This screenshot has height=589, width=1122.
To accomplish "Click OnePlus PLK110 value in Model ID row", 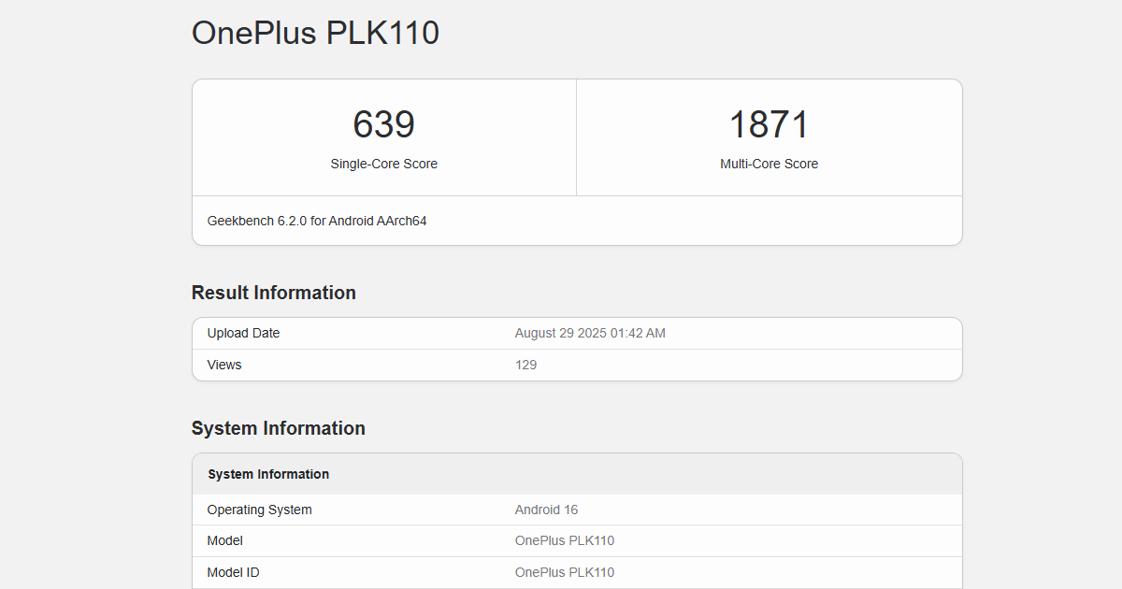I will [x=564, y=573].
